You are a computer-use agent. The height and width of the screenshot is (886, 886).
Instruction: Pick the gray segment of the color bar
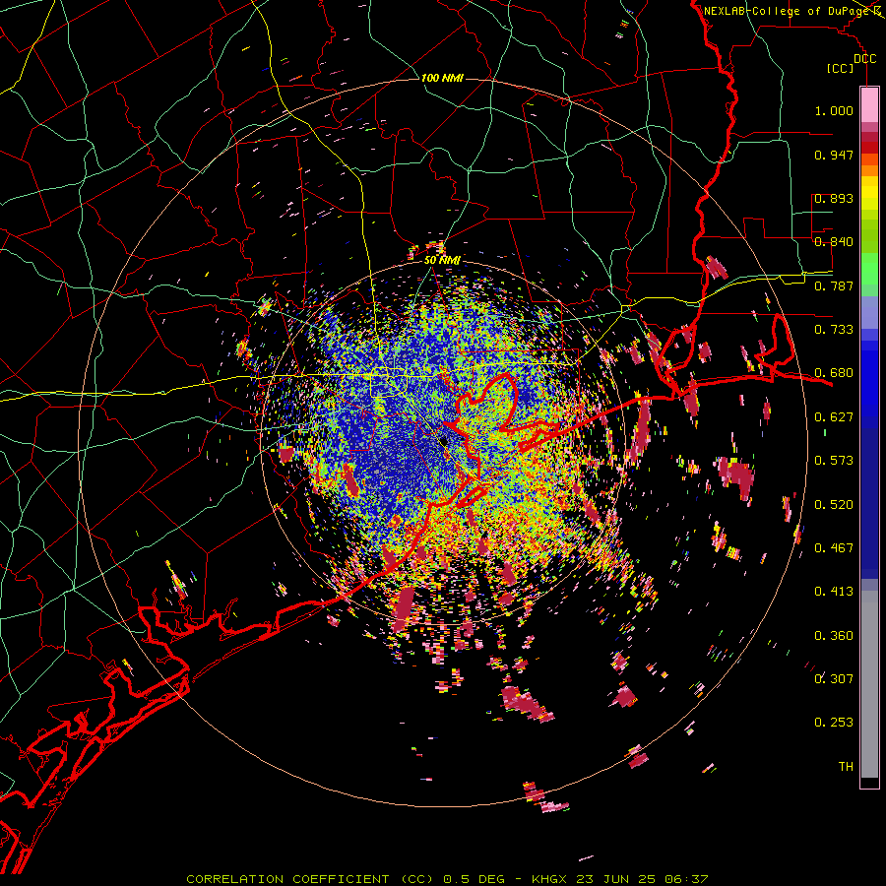[x=869, y=684]
